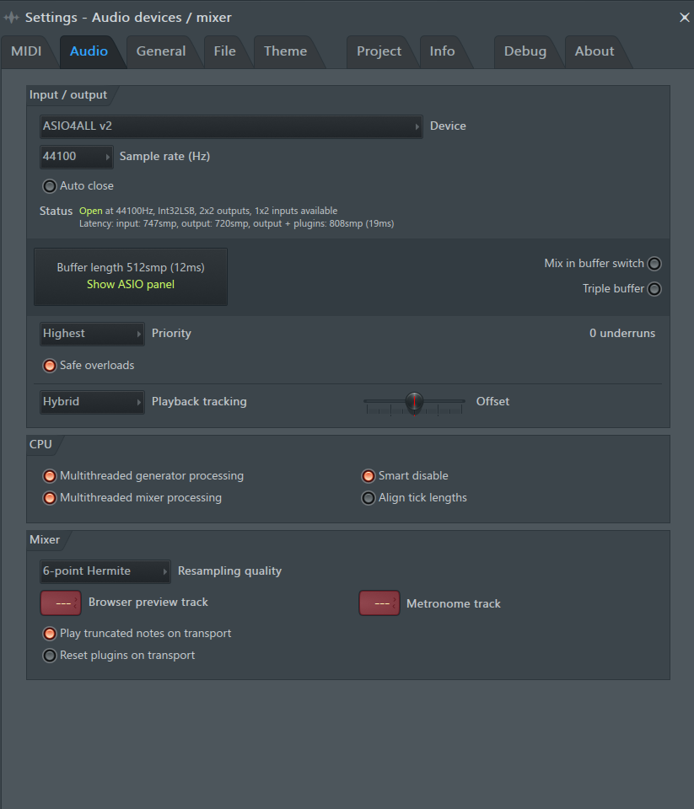The width and height of the screenshot is (694, 809).
Task: Open the ASIO4ALL v2 device dropdown
Action: point(231,126)
